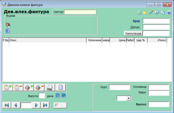The width and height of the screenshot is (174, 113).
Task: Click the Рабат column header
Action: pos(130,40)
